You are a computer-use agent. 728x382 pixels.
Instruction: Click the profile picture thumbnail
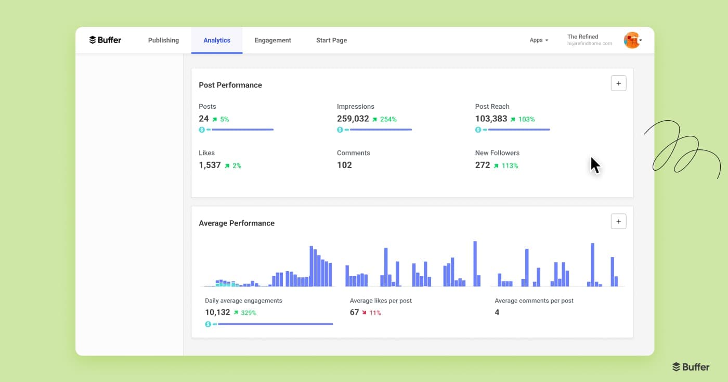[632, 40]
